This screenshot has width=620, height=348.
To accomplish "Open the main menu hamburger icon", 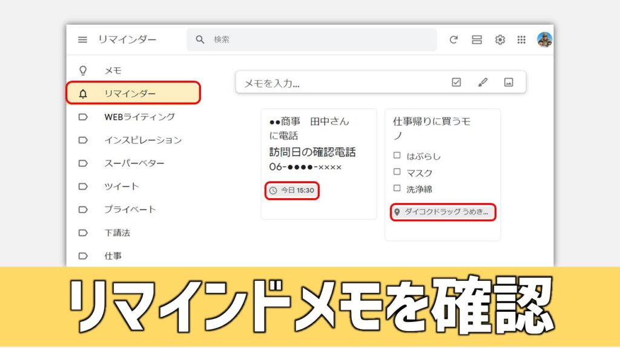I will click(82, 39).
